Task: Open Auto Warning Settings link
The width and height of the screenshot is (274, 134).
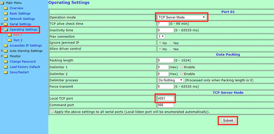Action: click(26, 51)
